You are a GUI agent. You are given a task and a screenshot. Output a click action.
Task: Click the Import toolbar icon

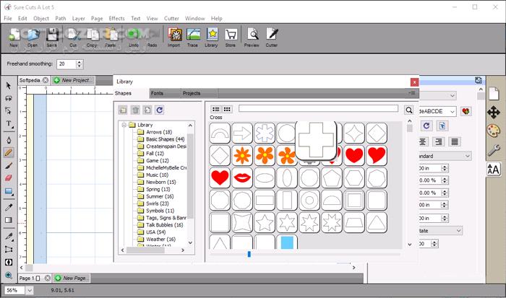(174, 38)
